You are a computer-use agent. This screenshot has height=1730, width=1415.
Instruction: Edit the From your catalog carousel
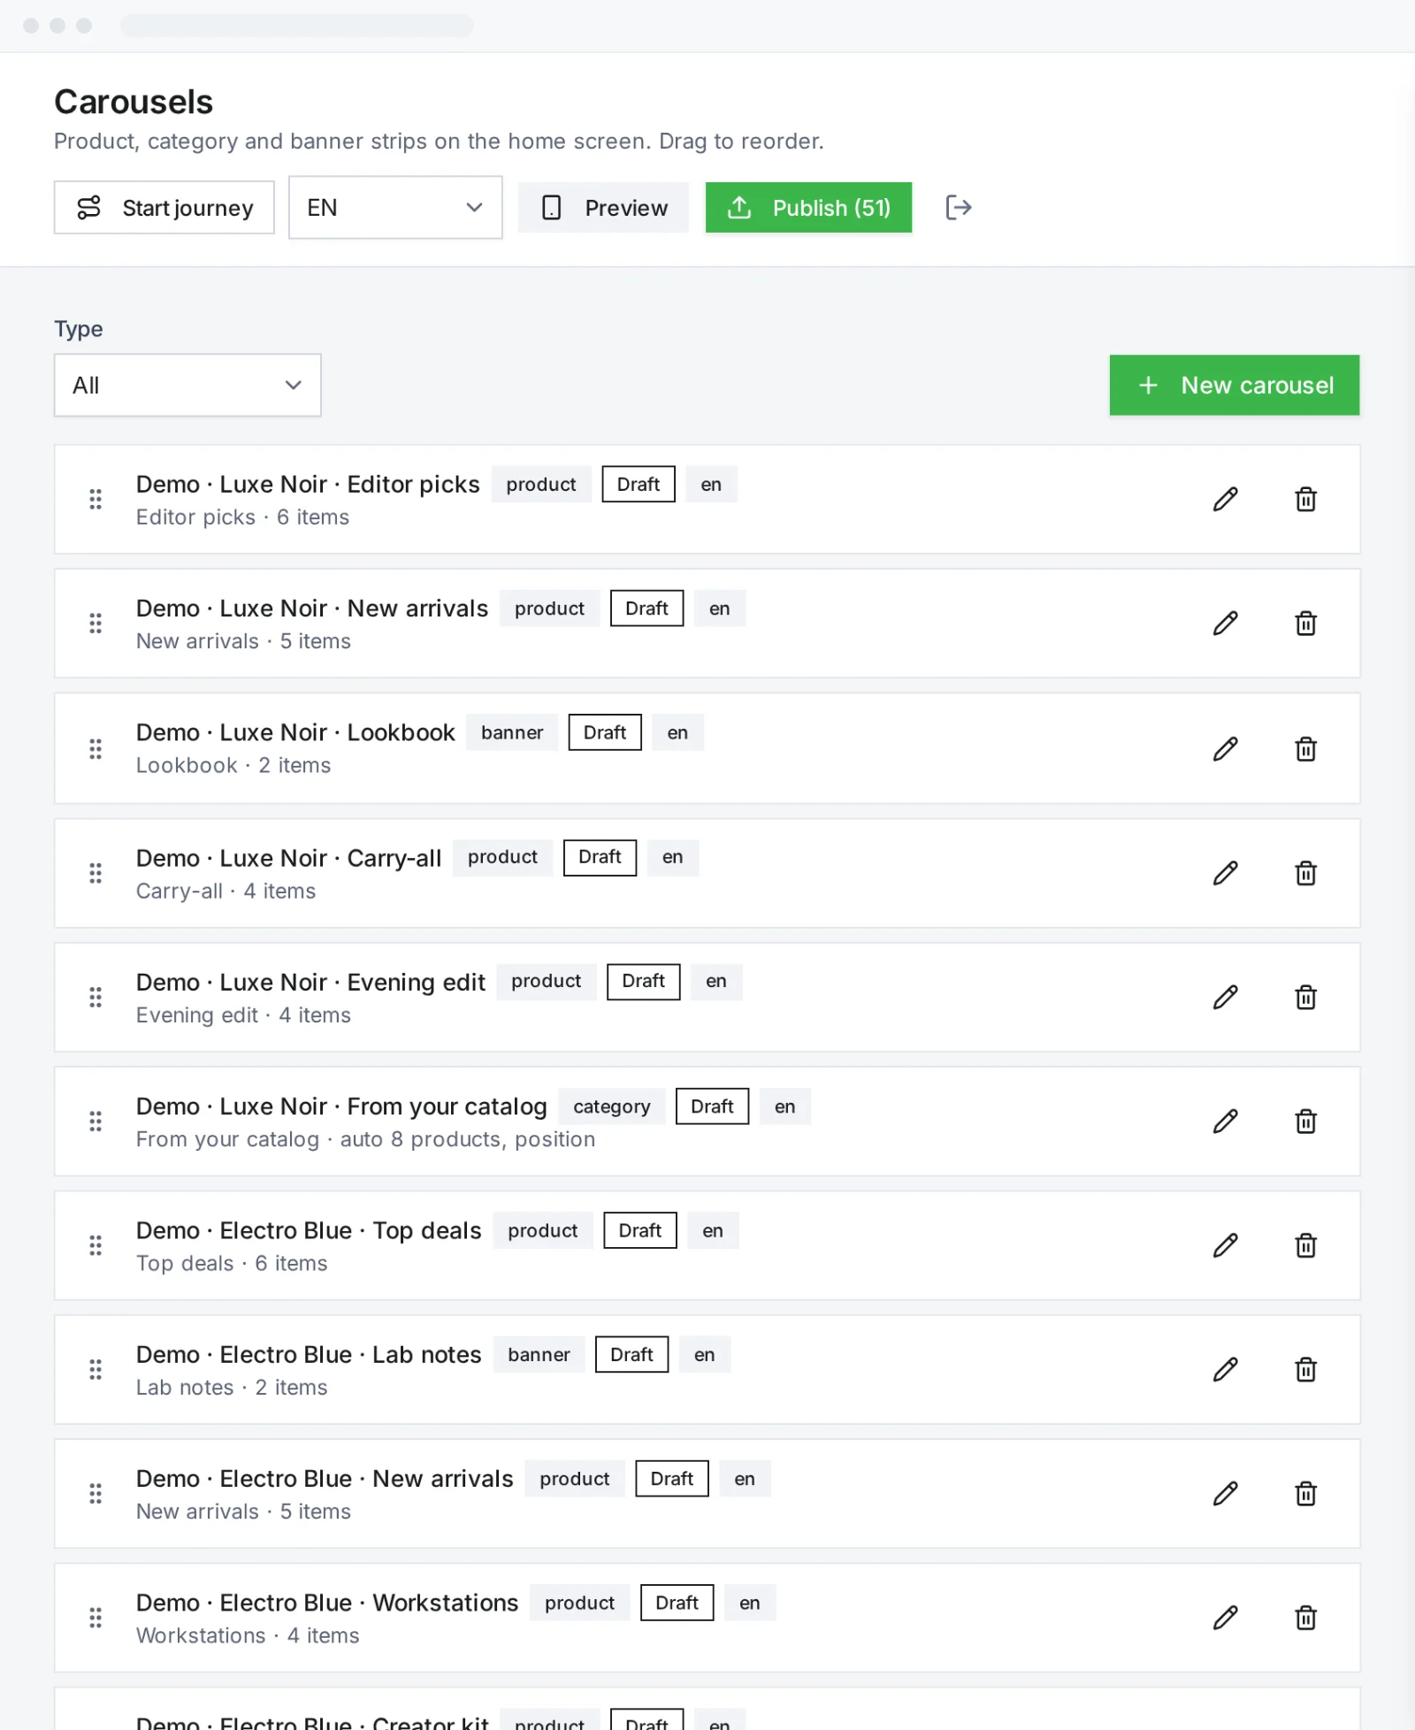pyautogui.click(x=1225, y=1121)
